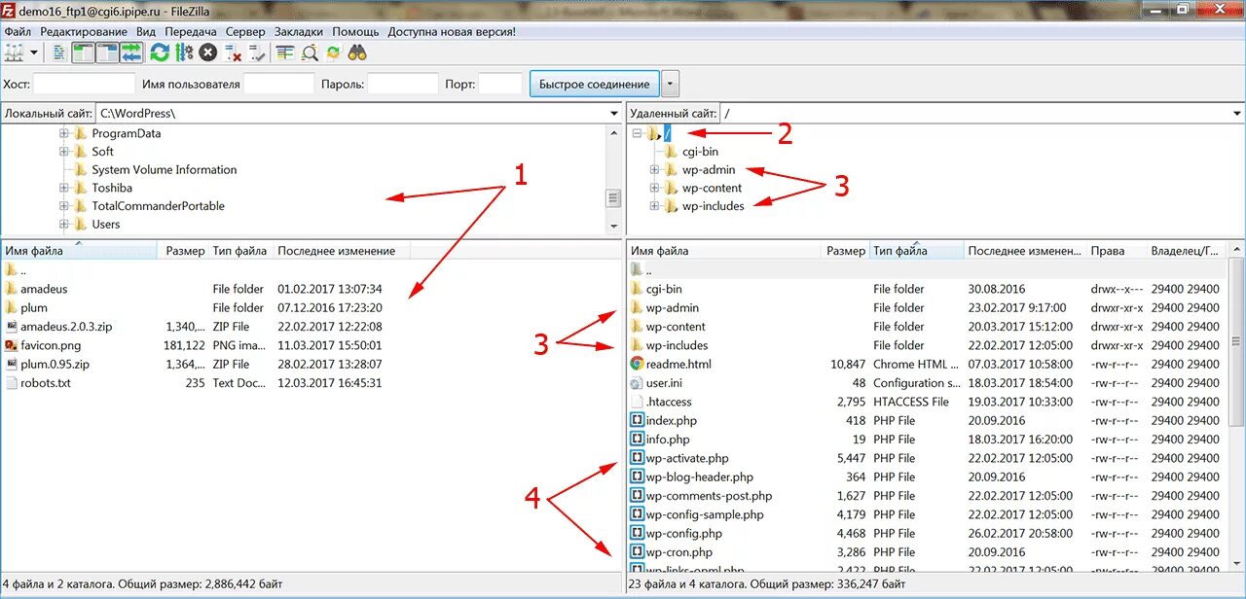This screenshot has height=599, width=1246.
Task: Sort local list by Размер column
Action: point(184,251)
